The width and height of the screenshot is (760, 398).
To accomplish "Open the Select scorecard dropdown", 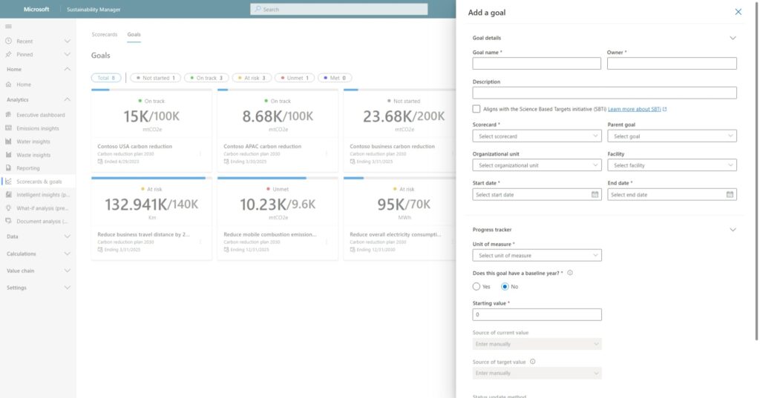I will tap(537, 136).
